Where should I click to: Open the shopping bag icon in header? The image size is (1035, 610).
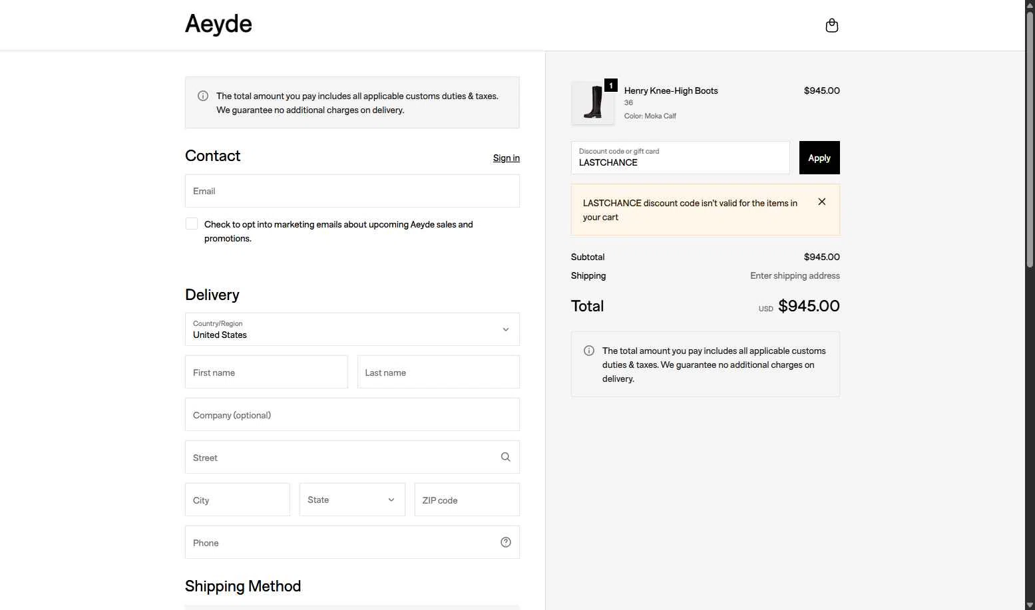tap(831, 25)
